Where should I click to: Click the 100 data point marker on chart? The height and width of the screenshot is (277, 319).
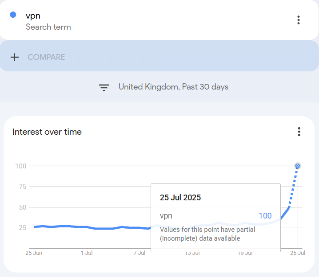(297, 166)
